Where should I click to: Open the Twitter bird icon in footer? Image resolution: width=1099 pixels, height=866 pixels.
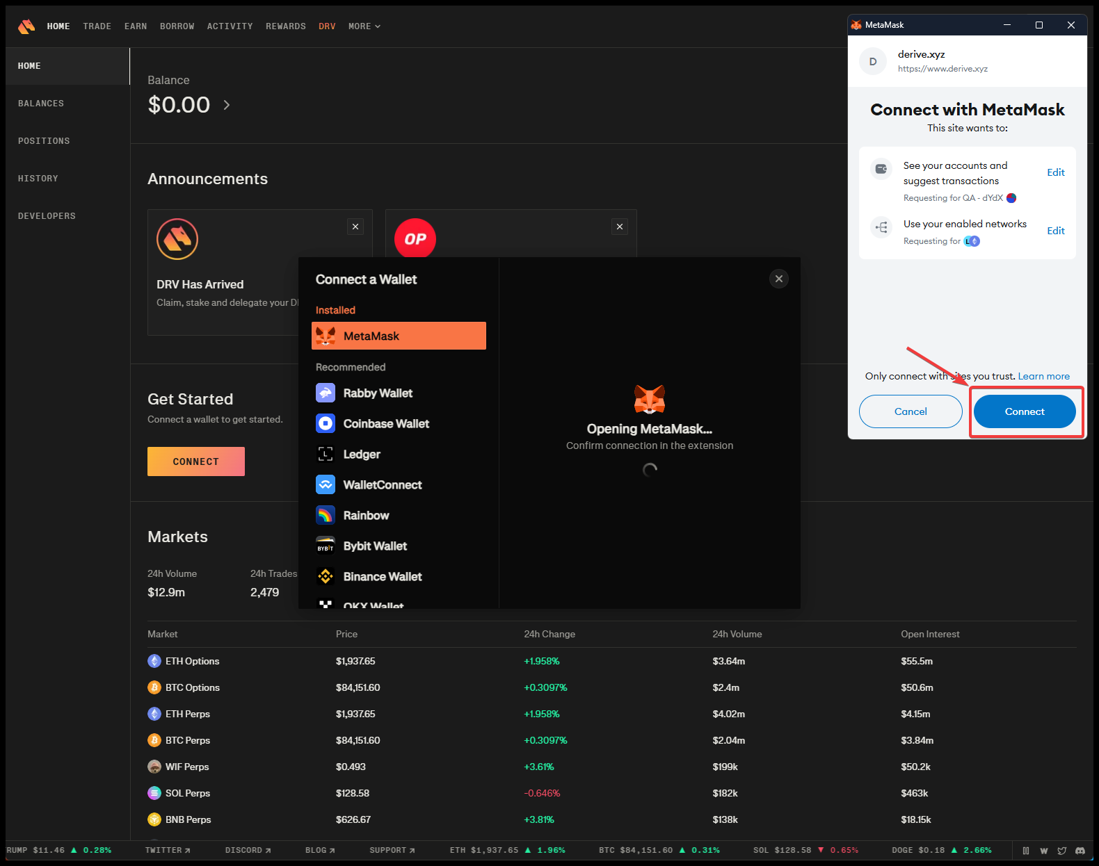(x=1062, y=851)
